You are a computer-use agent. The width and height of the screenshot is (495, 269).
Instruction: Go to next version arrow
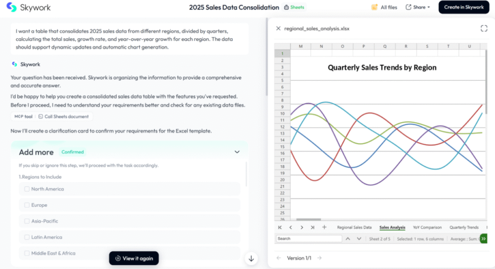pyautogui.click(x=320, y=258)
